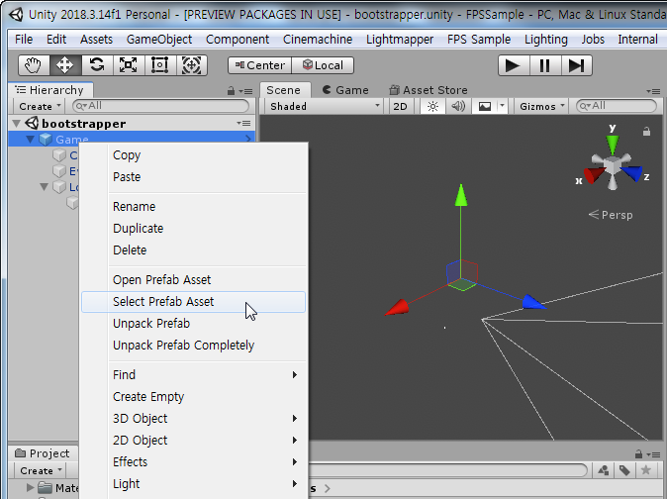This screenshot has height=499, width=667.
Task: Toggle scene audio speaker icon
Action: (458, 106)
